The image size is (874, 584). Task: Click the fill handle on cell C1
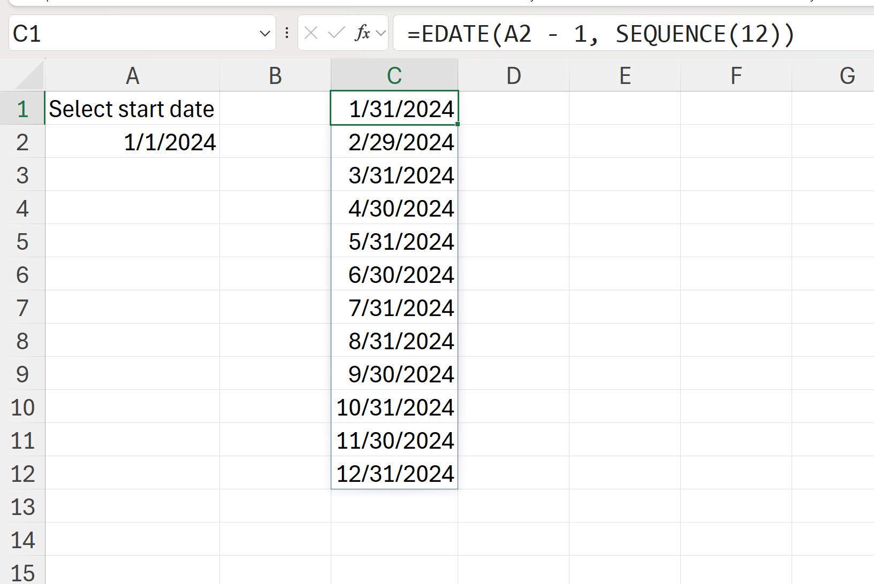coord(458,124)
